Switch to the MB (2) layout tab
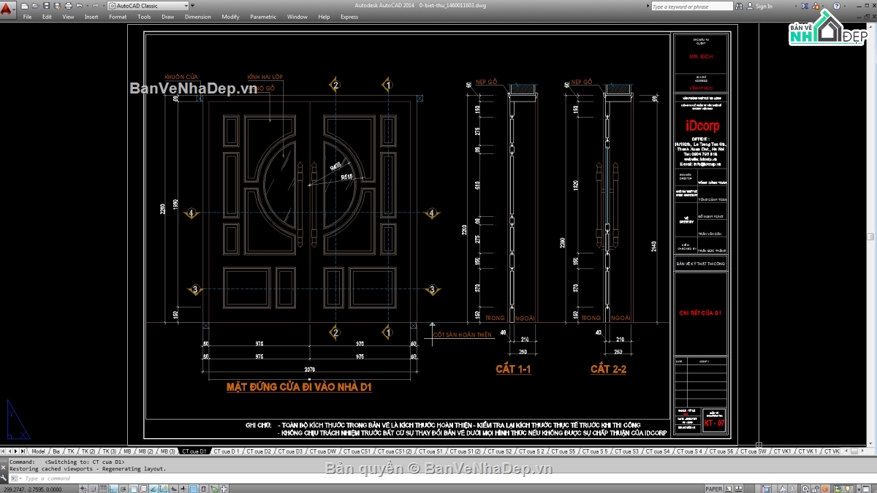This screenshot has height=493, width=877. [x=145, y=451]
